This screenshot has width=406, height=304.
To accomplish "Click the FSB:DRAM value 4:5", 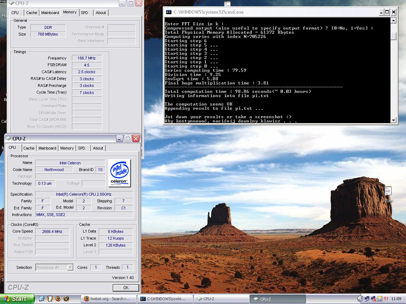I will coord(87,65).
